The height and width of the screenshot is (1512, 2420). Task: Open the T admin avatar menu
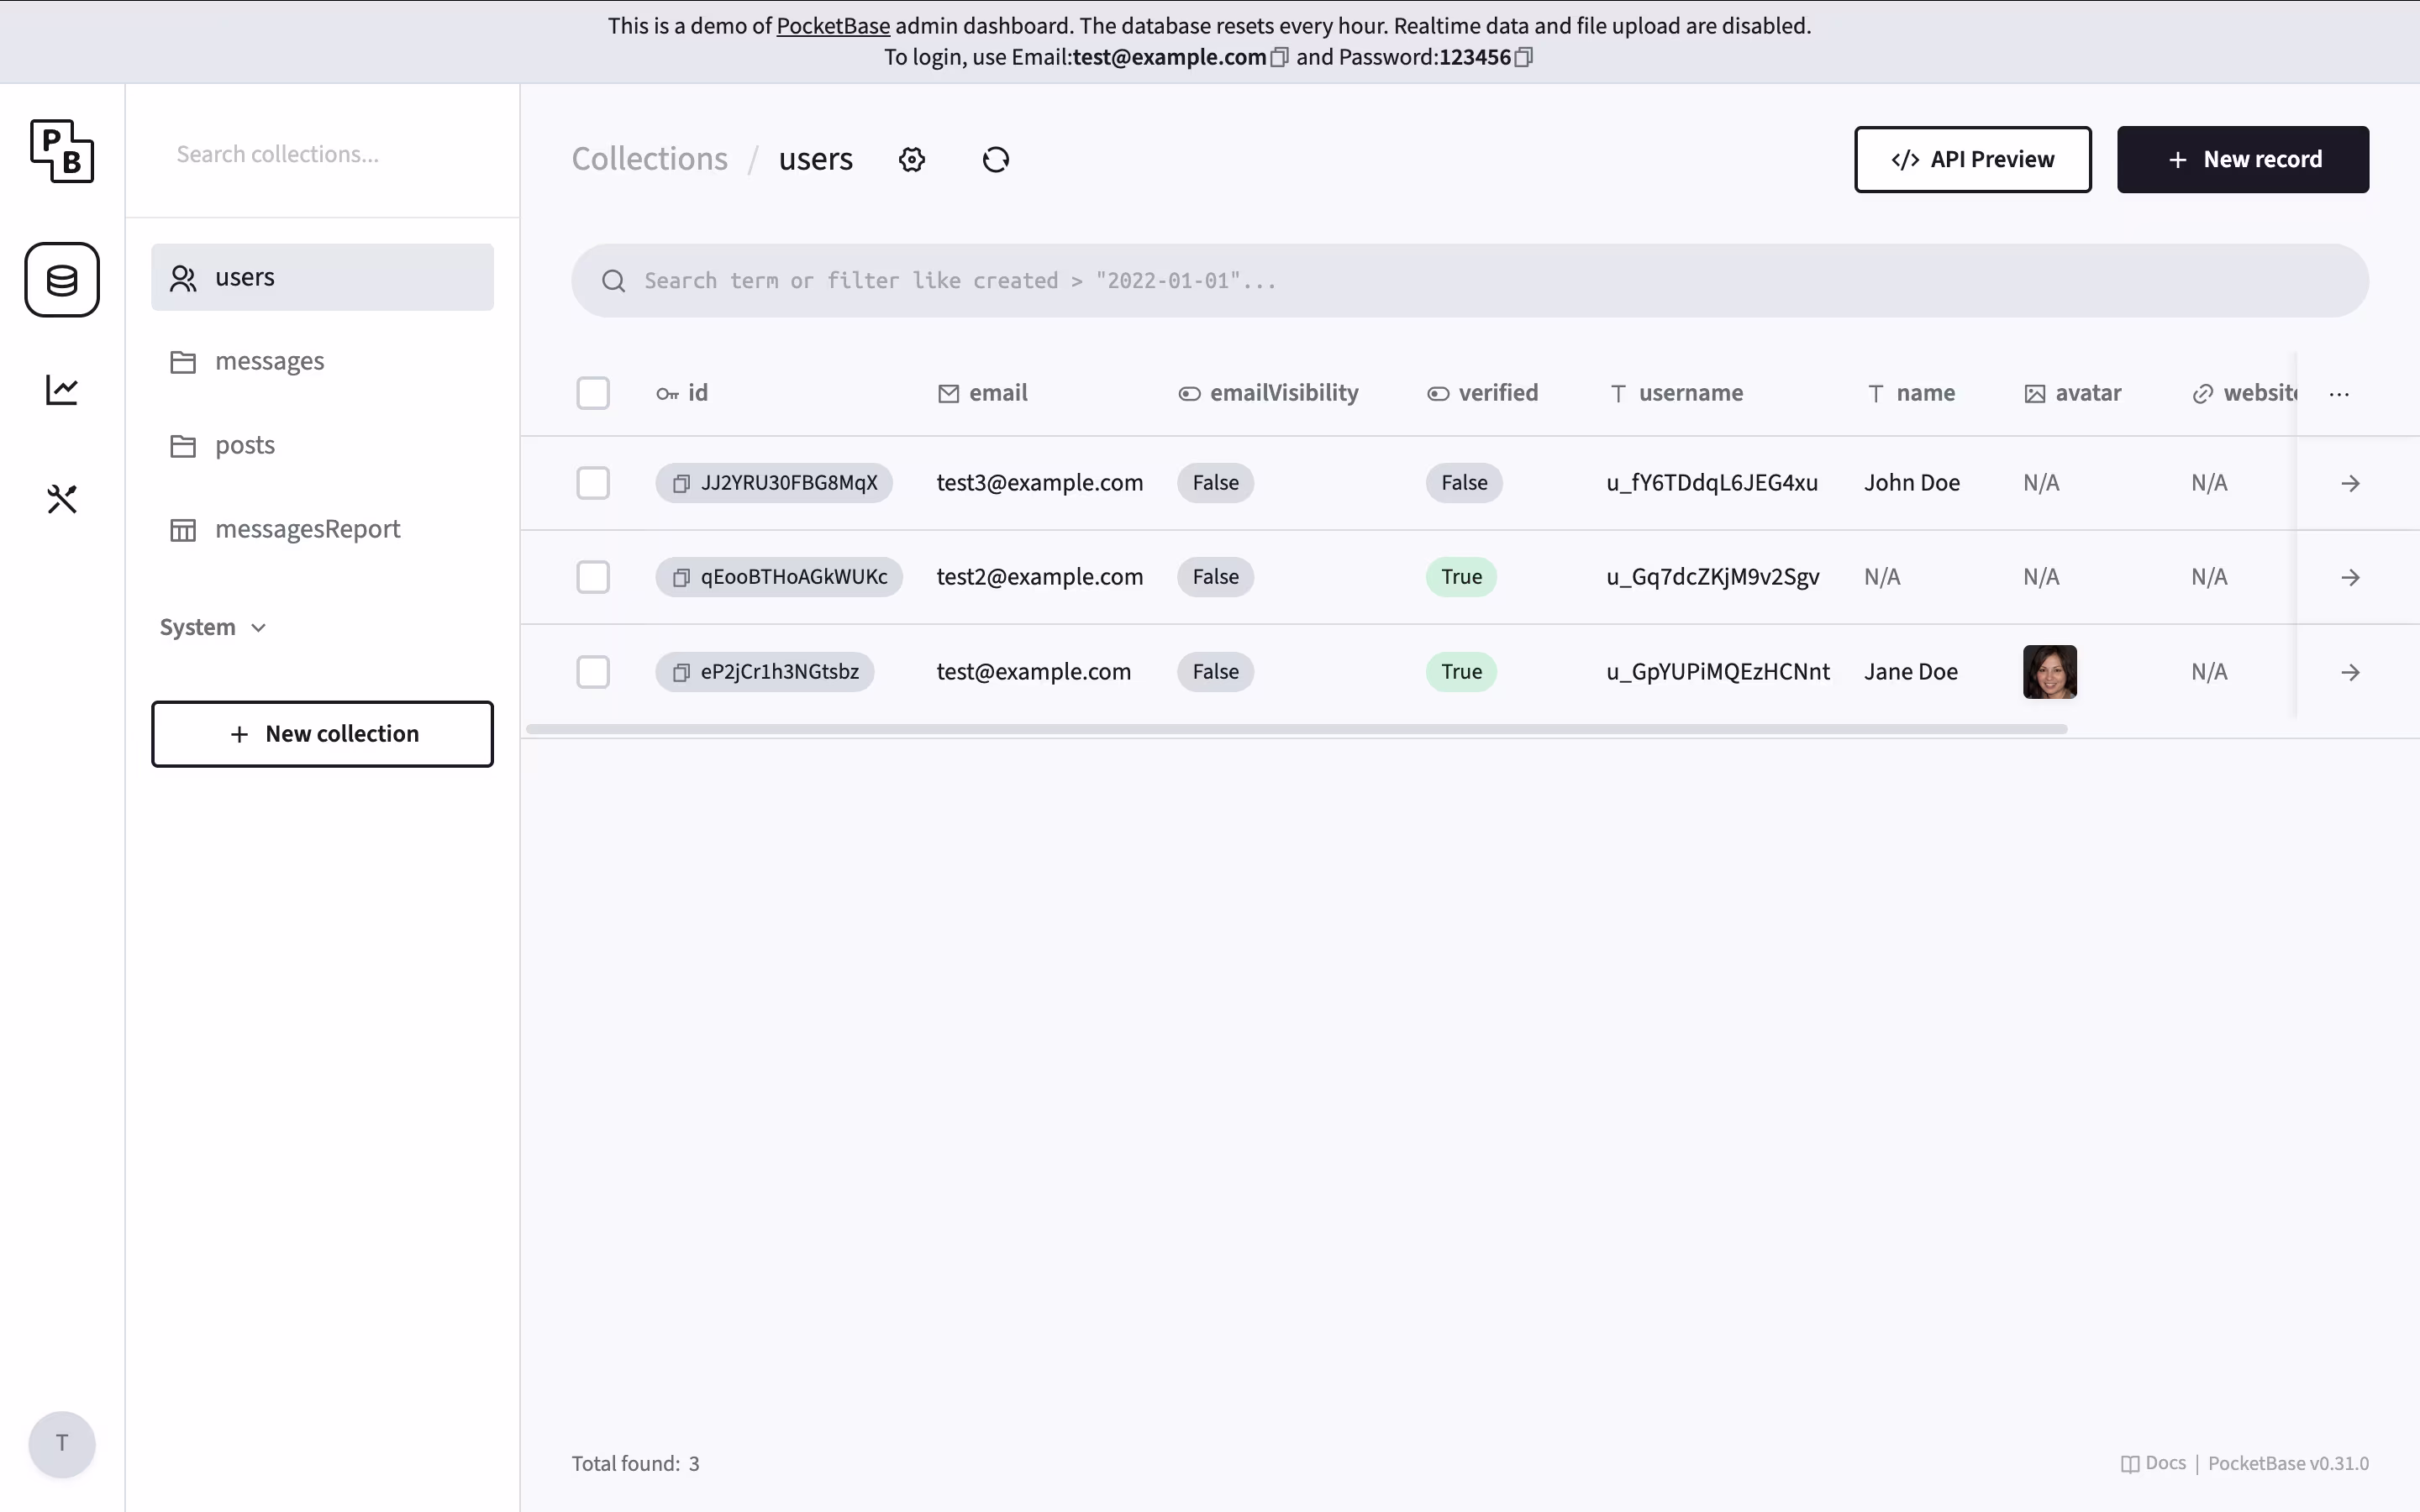click(x=62, y=1443)
